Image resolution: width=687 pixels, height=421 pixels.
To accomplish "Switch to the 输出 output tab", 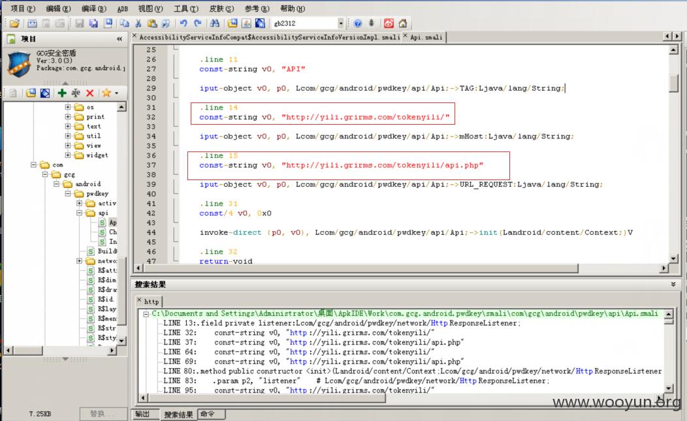I will 142,414.
